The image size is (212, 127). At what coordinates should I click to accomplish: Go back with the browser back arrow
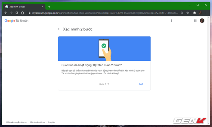coord(6,13)
